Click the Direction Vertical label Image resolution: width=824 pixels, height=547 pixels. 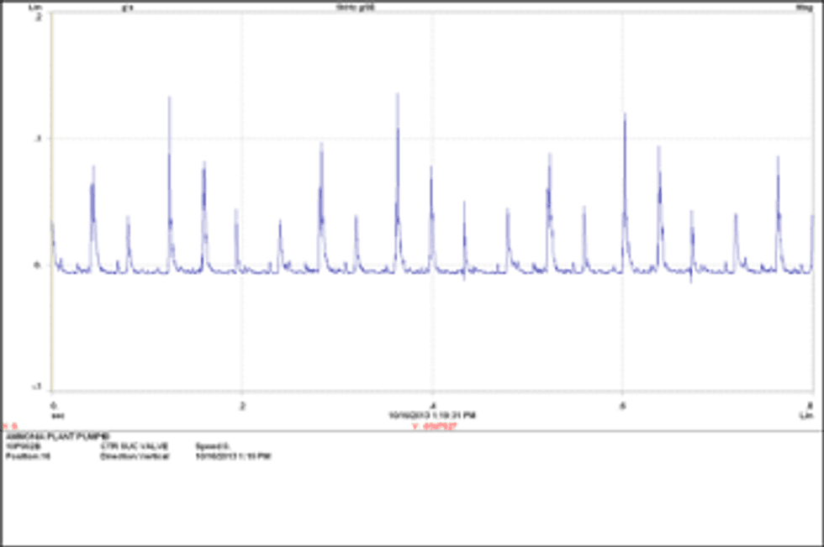(x=135, y=455)
